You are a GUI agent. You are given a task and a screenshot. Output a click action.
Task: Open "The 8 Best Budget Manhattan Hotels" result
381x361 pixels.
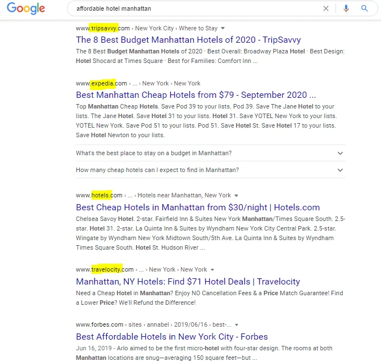[x=188, y=39]
